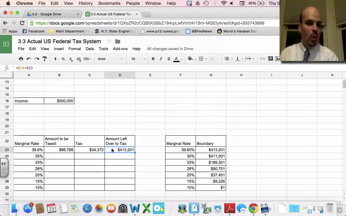Select the $86,799 amount cell

click(59, 150)
